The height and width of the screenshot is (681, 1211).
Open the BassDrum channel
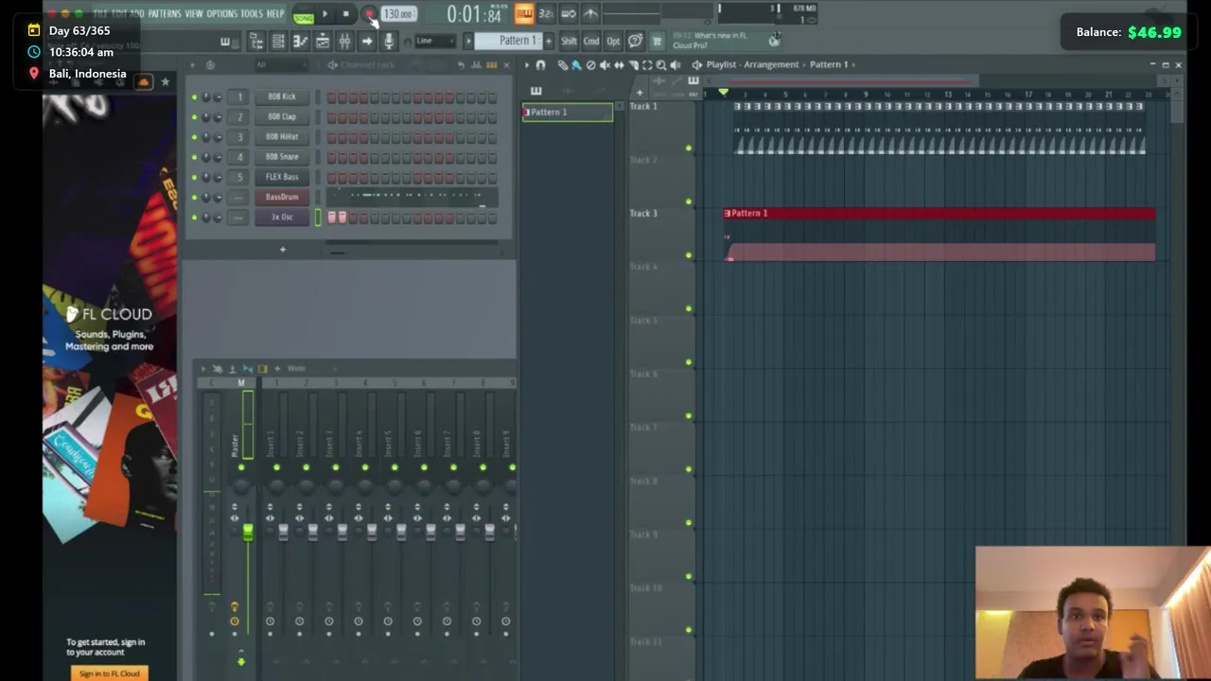282,197
